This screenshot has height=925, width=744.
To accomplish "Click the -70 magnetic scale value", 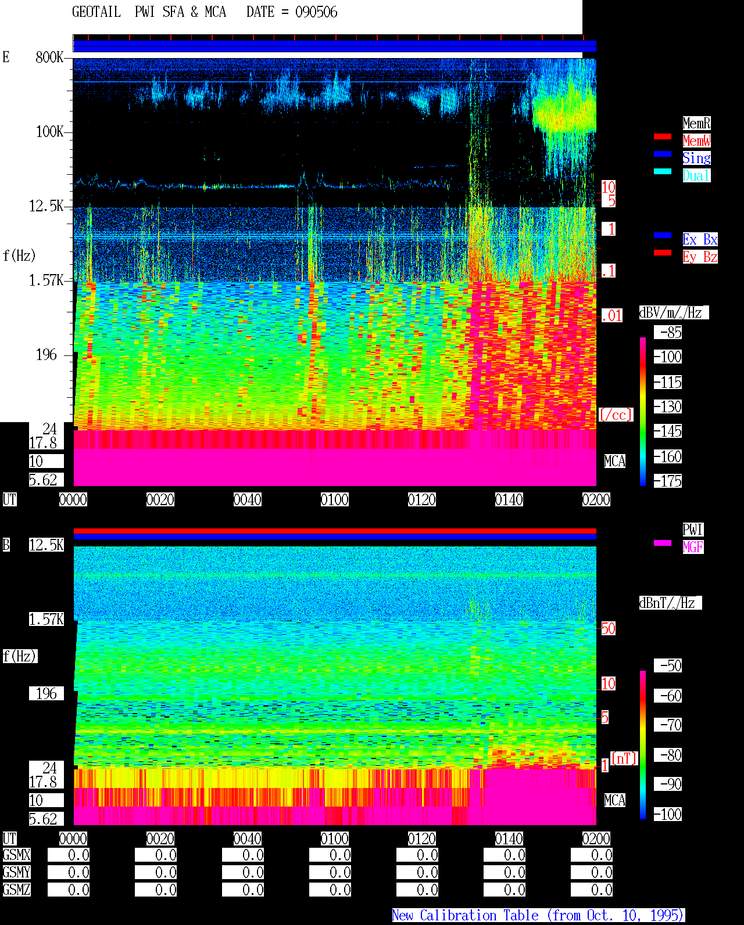I will (x=668, y=725).
